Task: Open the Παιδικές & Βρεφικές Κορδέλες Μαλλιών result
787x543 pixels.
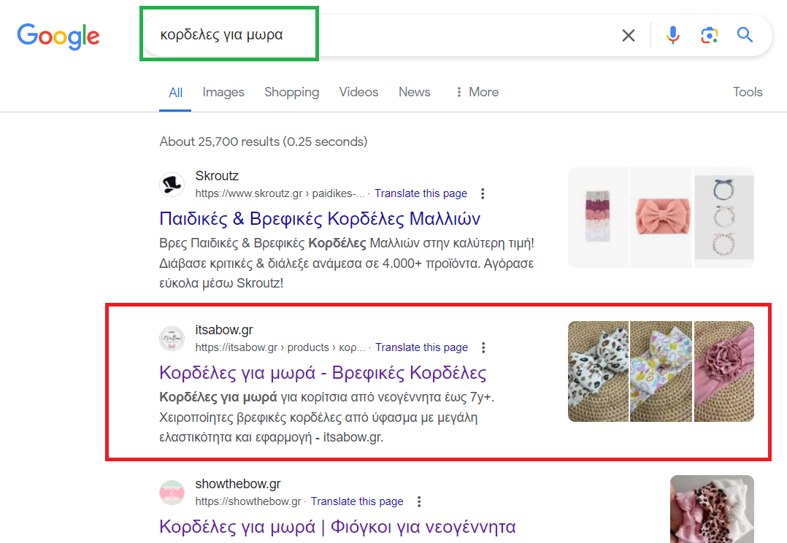Action: (x=320, y=218)
